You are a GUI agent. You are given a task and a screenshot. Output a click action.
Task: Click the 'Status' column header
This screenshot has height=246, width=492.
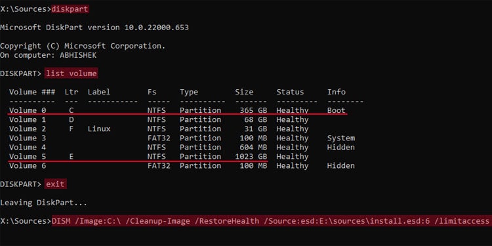coord(290,92)
